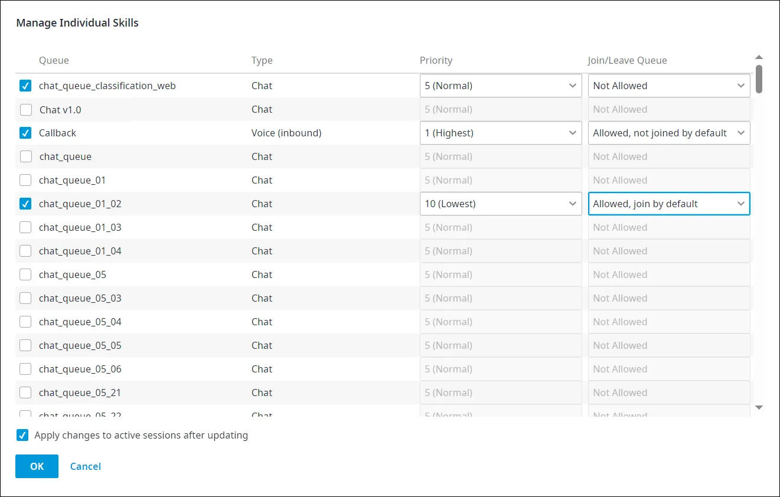780x497 pixels.
Task: Enable the chat_queue_05_05 checkbox
Action: [x=25, y=345]
